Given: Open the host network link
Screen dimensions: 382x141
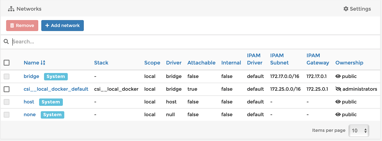Looking at the screenshot, I should (x=29, y=102).
